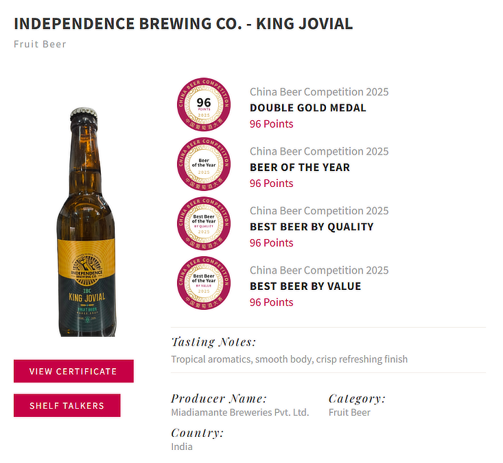This screenshot has width=503, height=463.
Task: Select the Best Beer by Value heading
Action: [x=305, y=286]
